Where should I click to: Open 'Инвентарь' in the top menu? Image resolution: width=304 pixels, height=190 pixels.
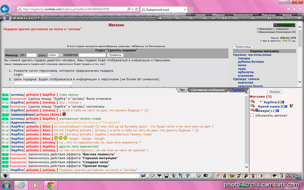point(169,18)
